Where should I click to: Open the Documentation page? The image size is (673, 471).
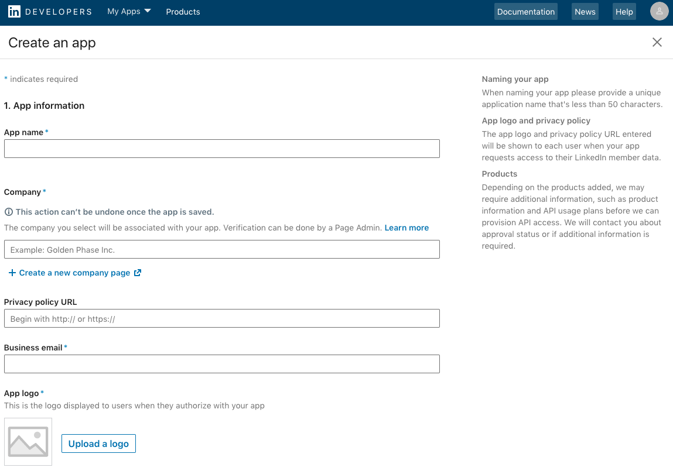click(526, 12)
